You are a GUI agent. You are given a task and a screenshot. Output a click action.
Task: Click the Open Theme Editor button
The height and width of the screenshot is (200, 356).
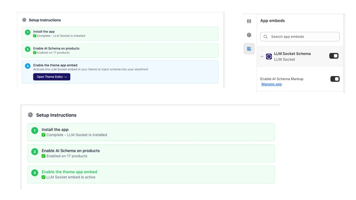coord(52,76)
